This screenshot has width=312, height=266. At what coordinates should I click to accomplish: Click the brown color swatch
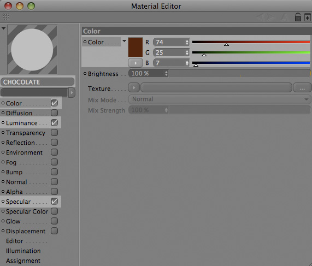point(136,48)
